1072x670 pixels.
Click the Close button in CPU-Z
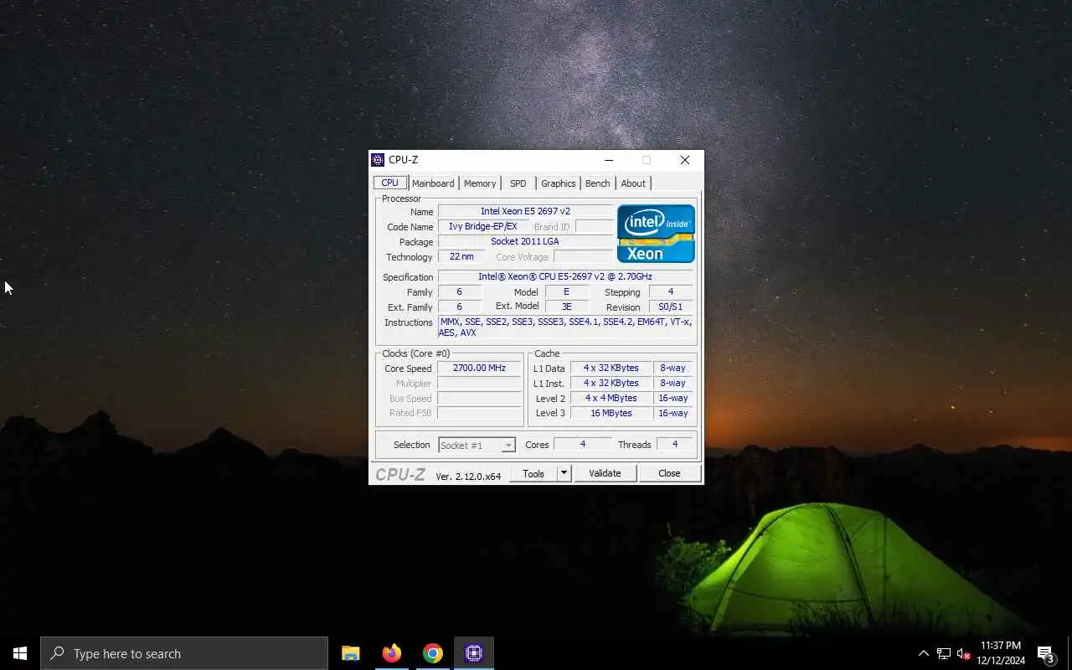[x=669, y=473]
